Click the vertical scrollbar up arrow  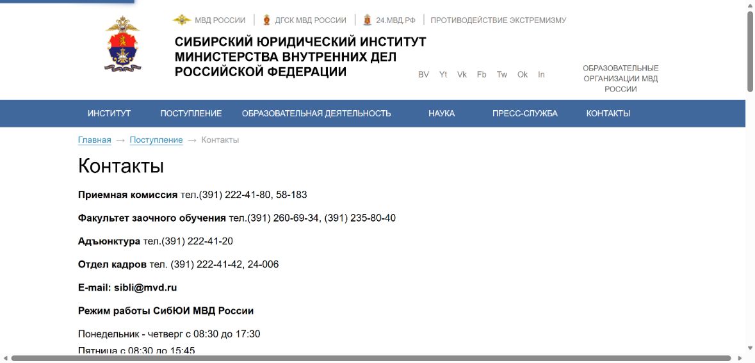[750, 4]
